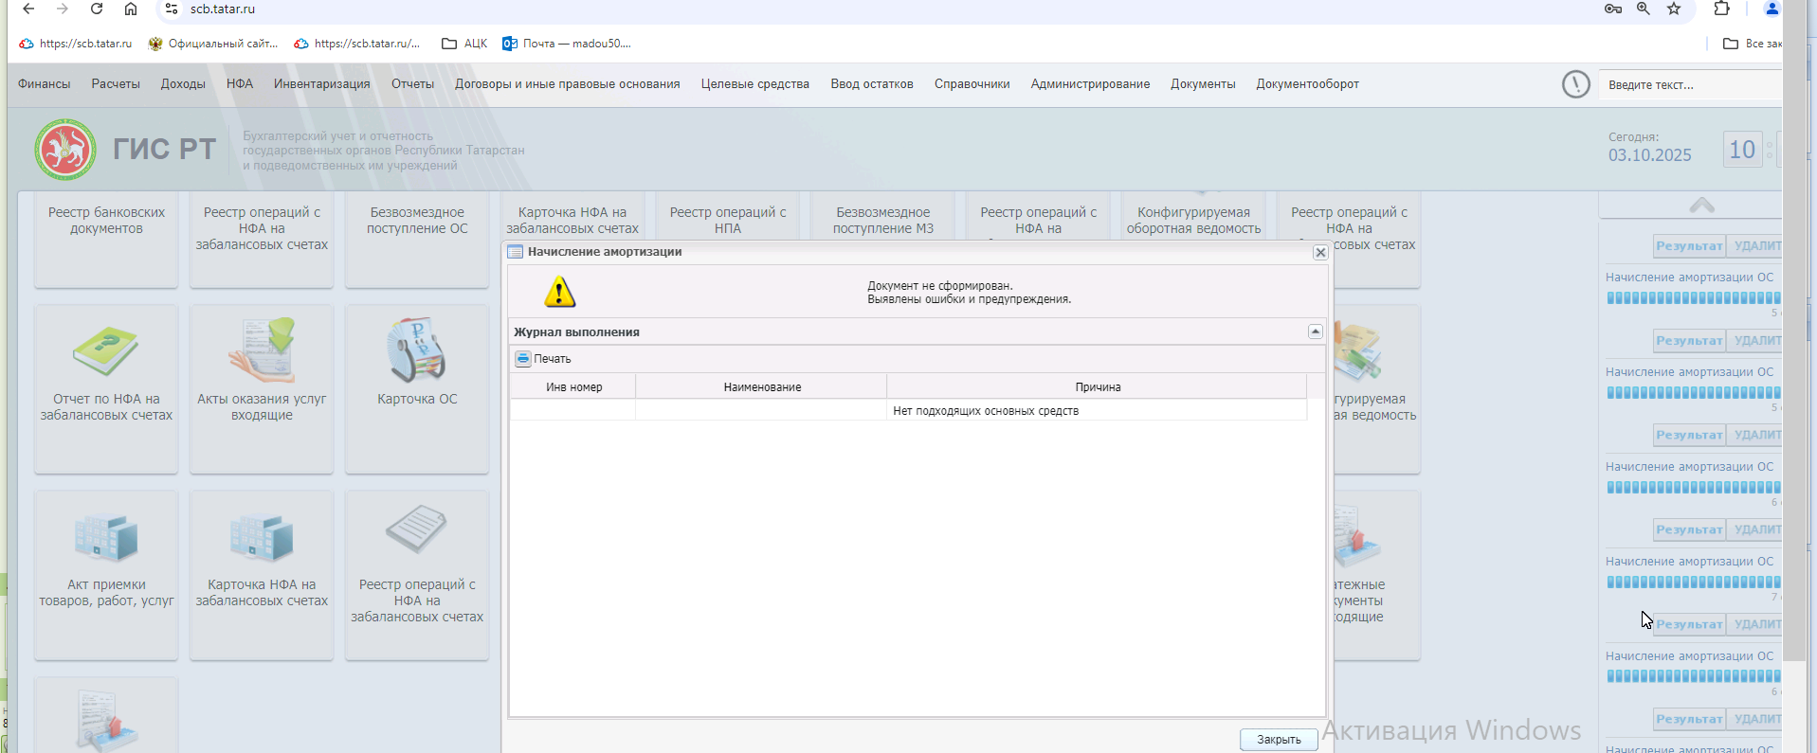Image resolution: width=1817 pixels, height=753 pixels.
Task: Open the Реестр банковских документов tile
Action: (x=106, y=240)
